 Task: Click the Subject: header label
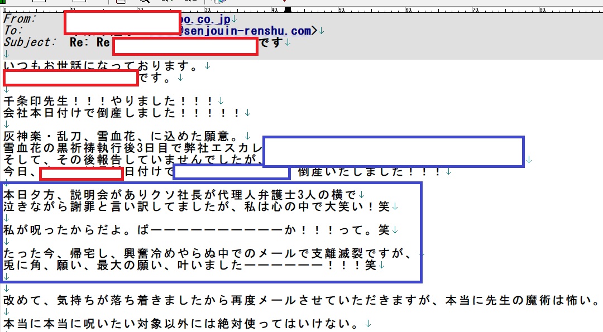(30, 42)
